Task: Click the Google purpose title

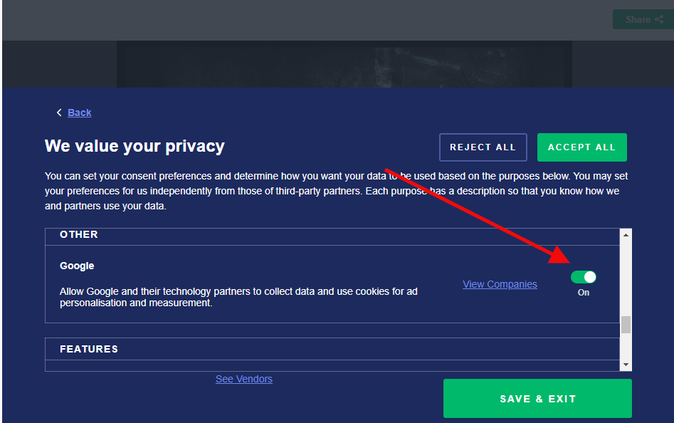Action: pos(77,266)
